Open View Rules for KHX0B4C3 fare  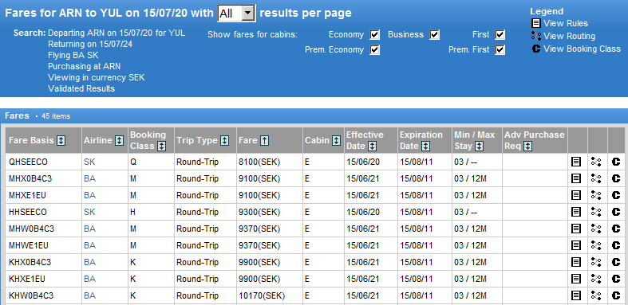575,262
